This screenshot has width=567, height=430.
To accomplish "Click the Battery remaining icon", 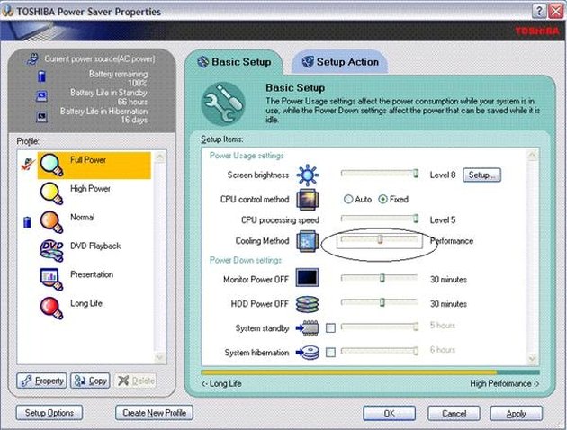I will click(x=41, y=76).
